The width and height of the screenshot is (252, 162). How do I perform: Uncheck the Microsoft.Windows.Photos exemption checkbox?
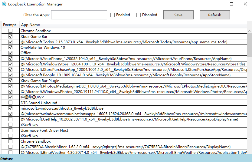pos(11,92)
